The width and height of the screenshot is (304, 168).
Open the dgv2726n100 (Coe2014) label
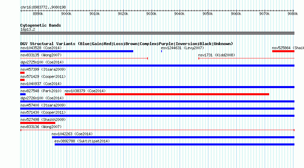click(42, 98)
